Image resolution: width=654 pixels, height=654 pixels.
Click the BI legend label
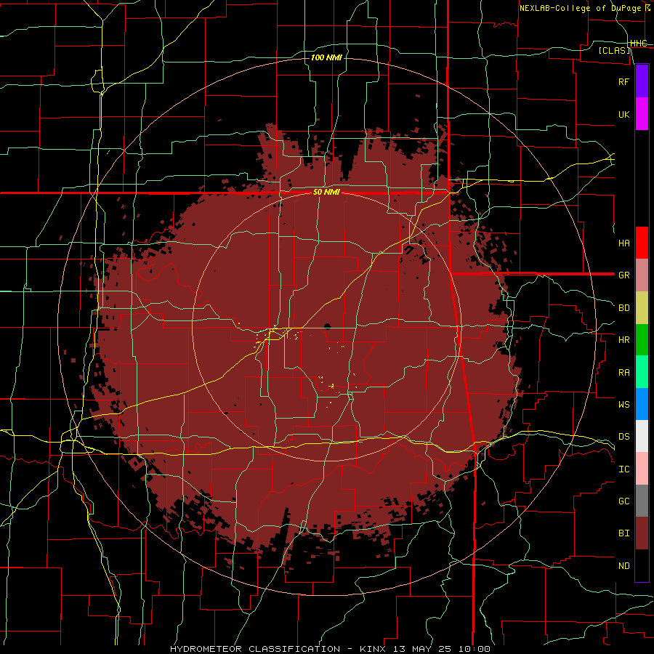coord(624,533)
